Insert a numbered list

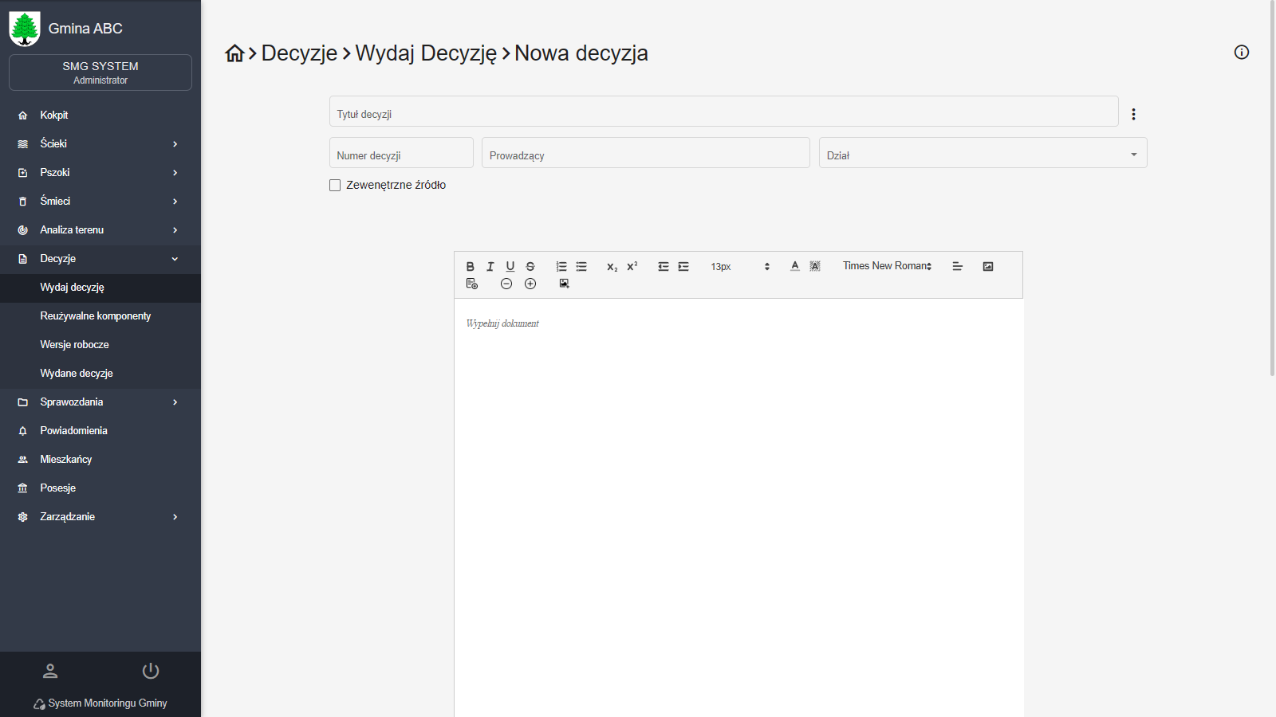point(561,267)
